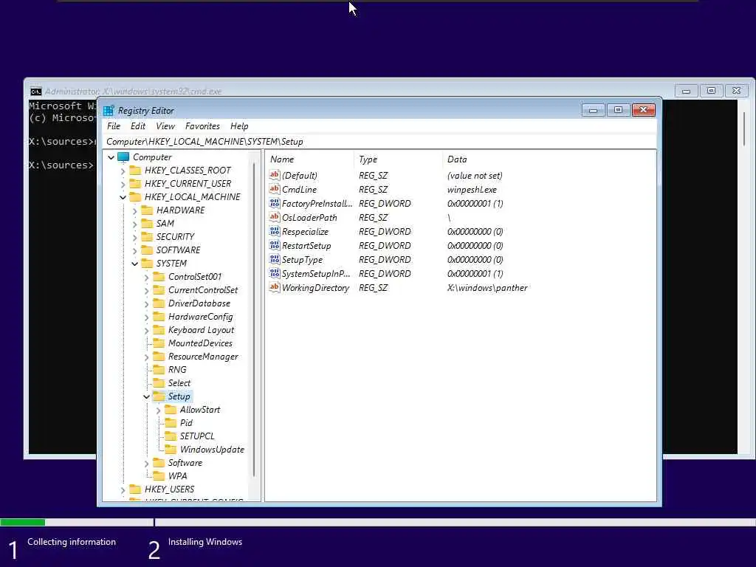756x567 pixels.
Task: Open the Favorites menu
Action: coord(202,126)
